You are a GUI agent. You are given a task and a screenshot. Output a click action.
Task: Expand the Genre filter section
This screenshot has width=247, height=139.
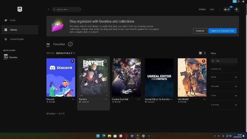[x=224, y=77]
